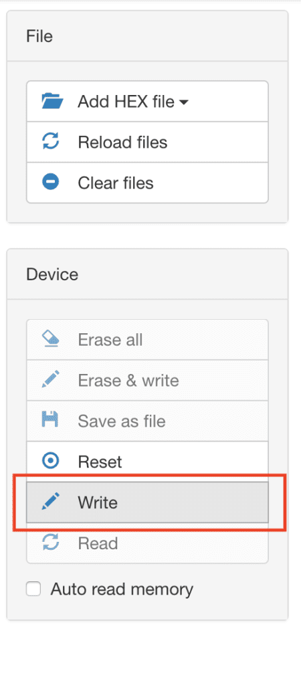Click the open folder icon beside Add HEX file
This screenshot has width=301, height=685.
(x=52, y=102)
